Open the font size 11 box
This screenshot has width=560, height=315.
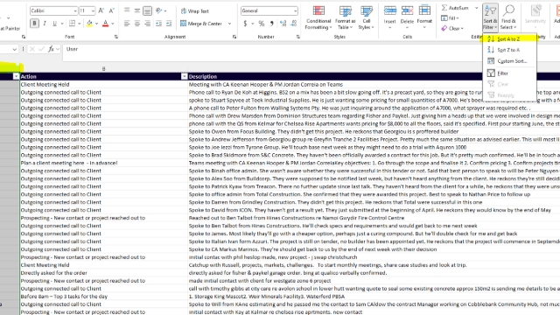coord(87,11)
